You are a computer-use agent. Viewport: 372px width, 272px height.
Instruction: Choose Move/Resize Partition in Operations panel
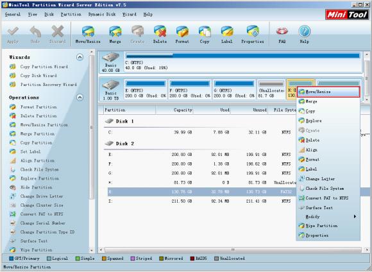(38, 125)
